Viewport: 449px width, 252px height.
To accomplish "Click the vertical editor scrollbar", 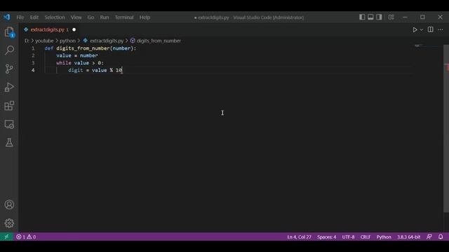I will (x=446, y=129).
